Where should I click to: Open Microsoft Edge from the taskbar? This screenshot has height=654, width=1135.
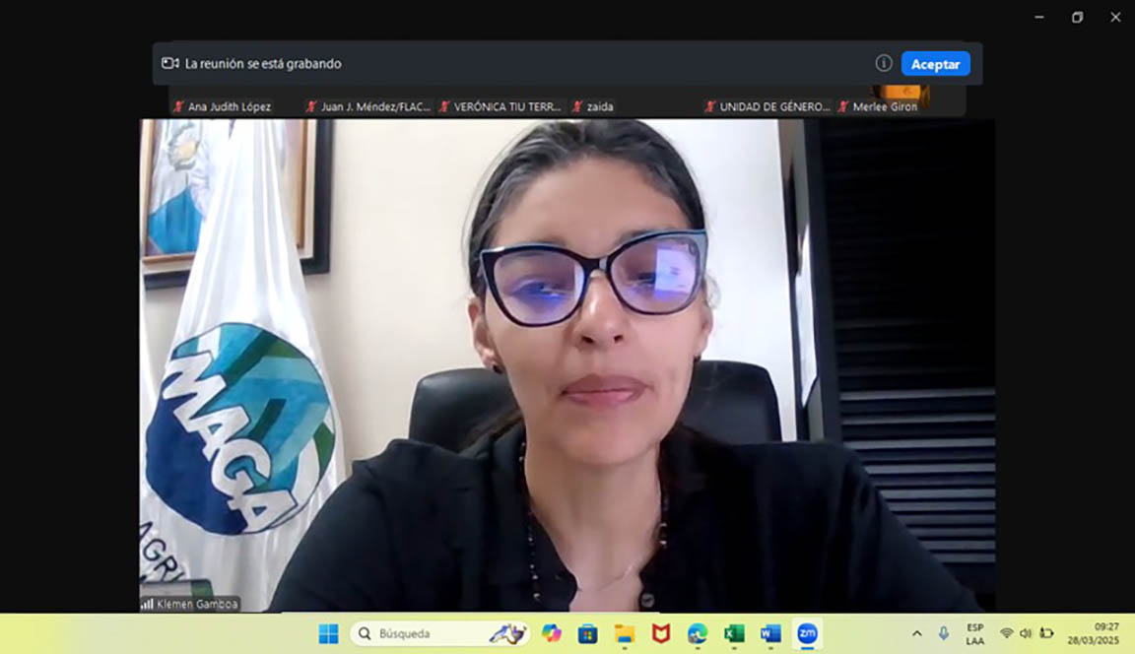coord(698,633)
